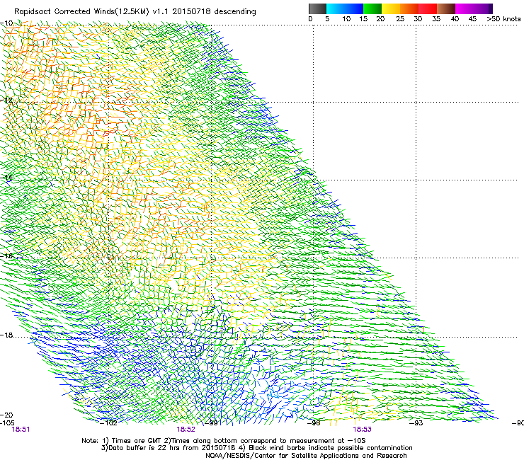Screen dimensions: 524x460
Task: Click the '20150718 descending' date in title
Action: pyautogui.click(x=215, y=12)
